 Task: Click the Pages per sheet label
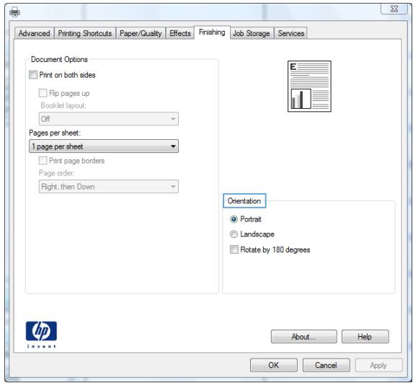pos(55,133)
